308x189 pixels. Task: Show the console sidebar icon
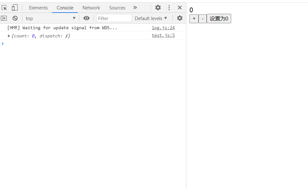[4, 18]
